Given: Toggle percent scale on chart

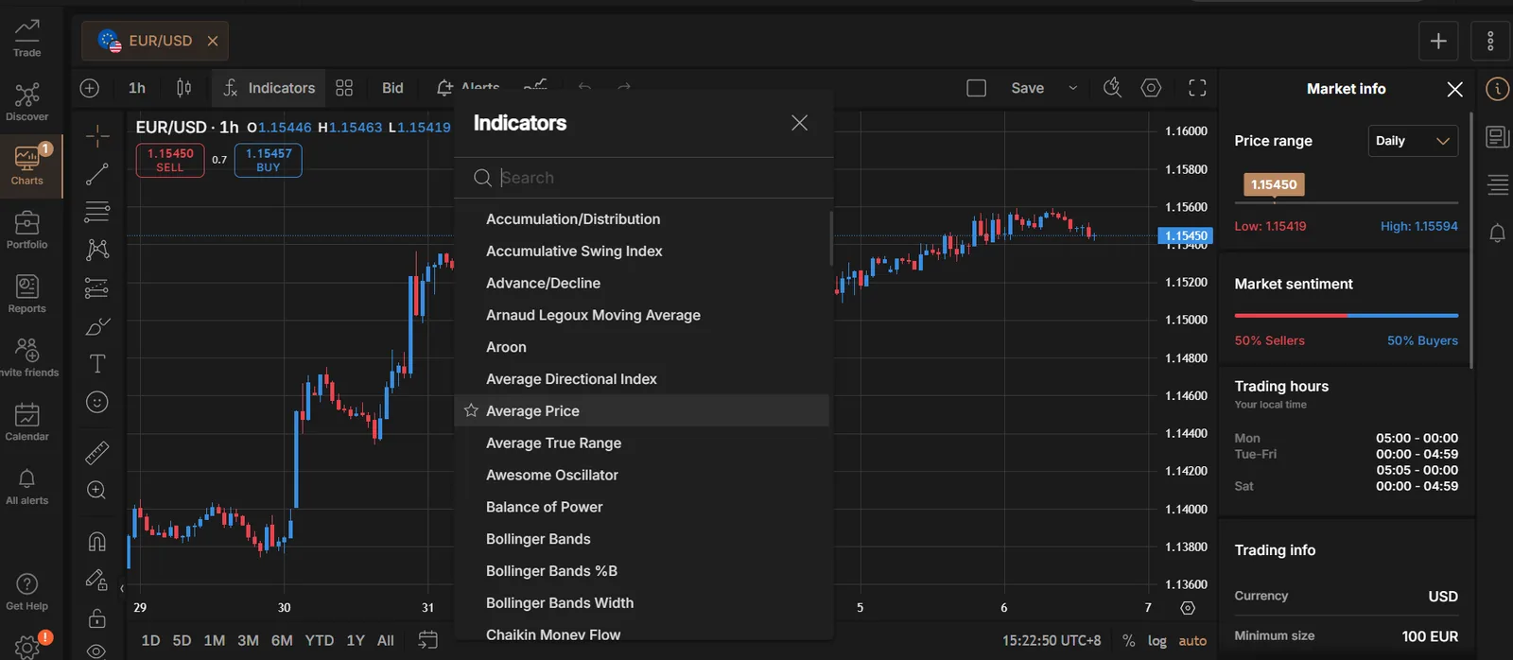Looking at the screenshot, I should (x=1128, y=640).
